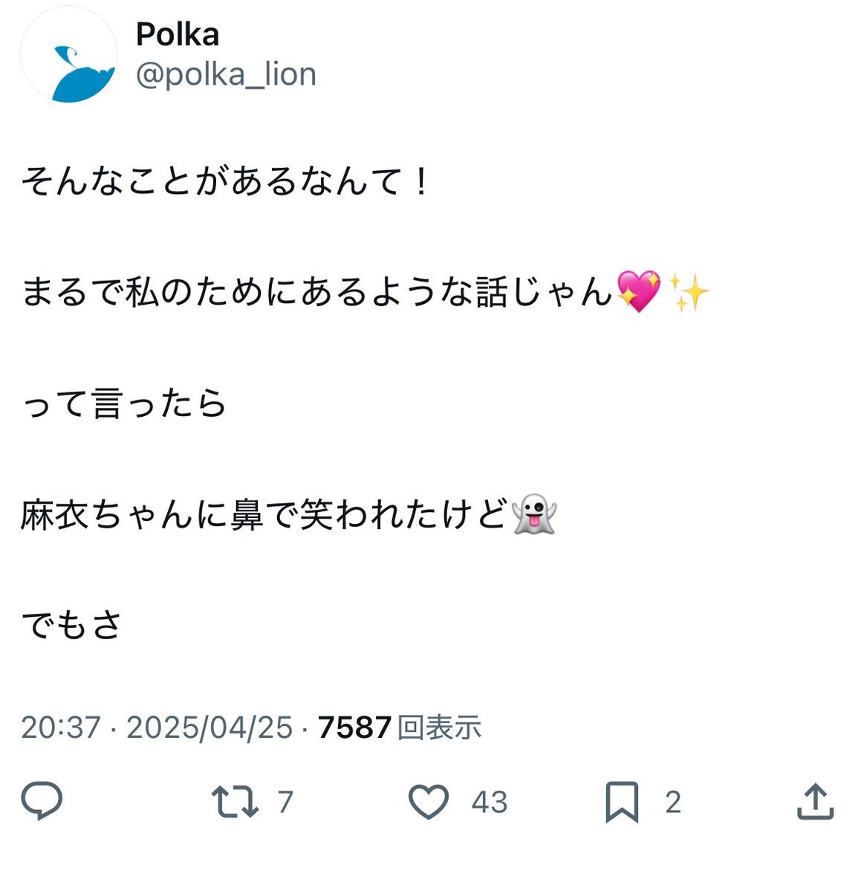Open the Polka display name profile
864x891 pixels.
click(x=178, y=34)
